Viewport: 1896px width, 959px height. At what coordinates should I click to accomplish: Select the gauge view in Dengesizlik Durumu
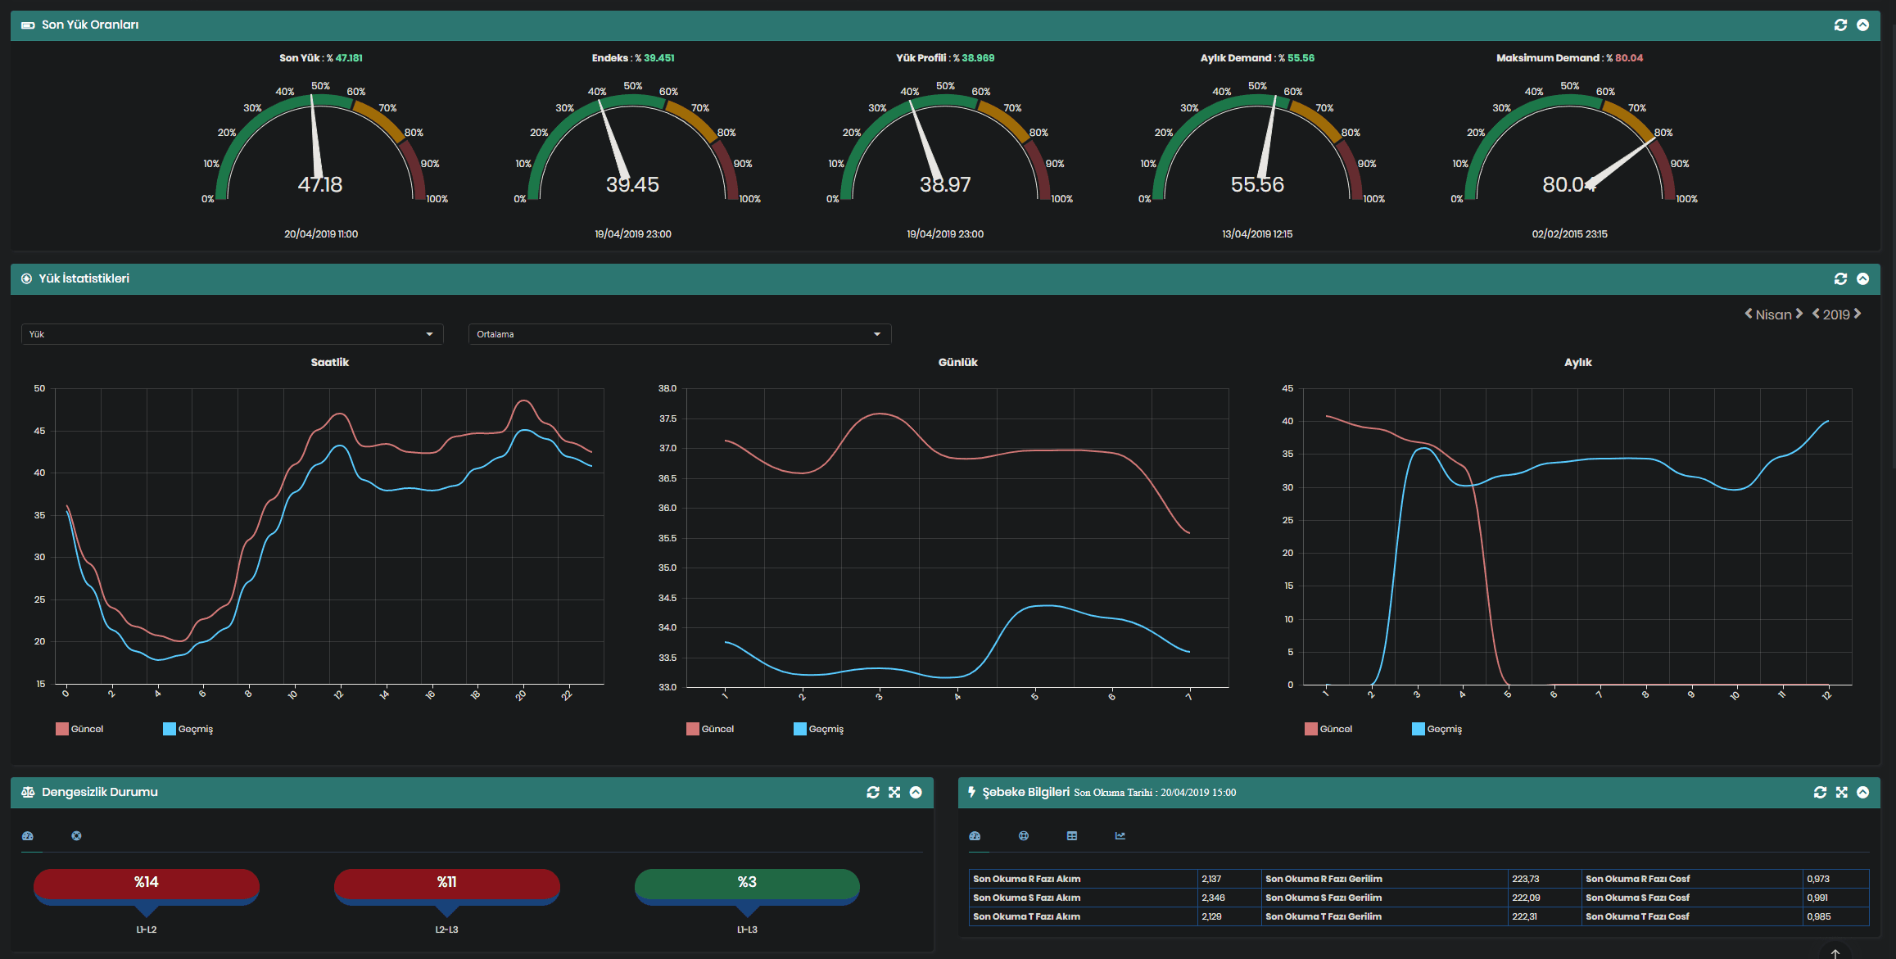tap(28, 836)
